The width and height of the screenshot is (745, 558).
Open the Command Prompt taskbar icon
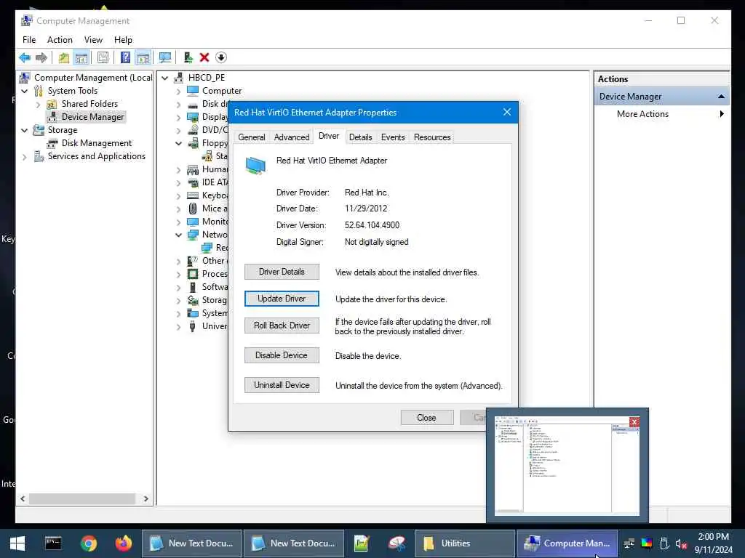tap(53, 543)
